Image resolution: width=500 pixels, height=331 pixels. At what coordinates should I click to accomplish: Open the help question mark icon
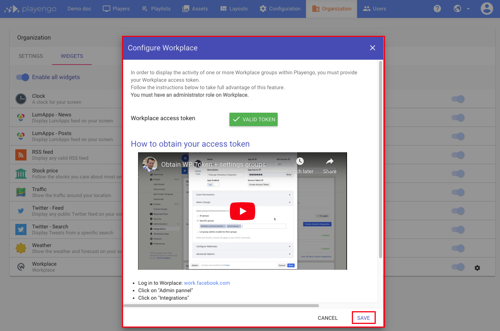pyautogui.click(x=438, y=9)
